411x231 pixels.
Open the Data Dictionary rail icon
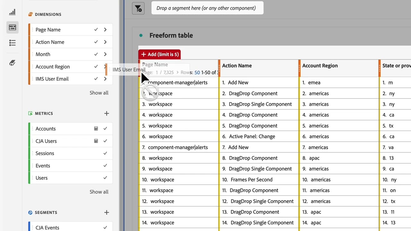coord(12,63)
